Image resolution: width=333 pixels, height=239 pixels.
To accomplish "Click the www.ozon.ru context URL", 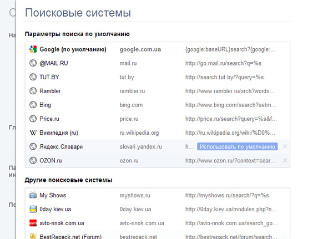I will click(230, 161).
